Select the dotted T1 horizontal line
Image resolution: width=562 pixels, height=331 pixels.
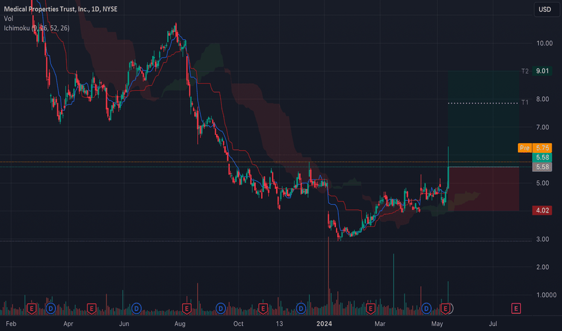point(483,103)
